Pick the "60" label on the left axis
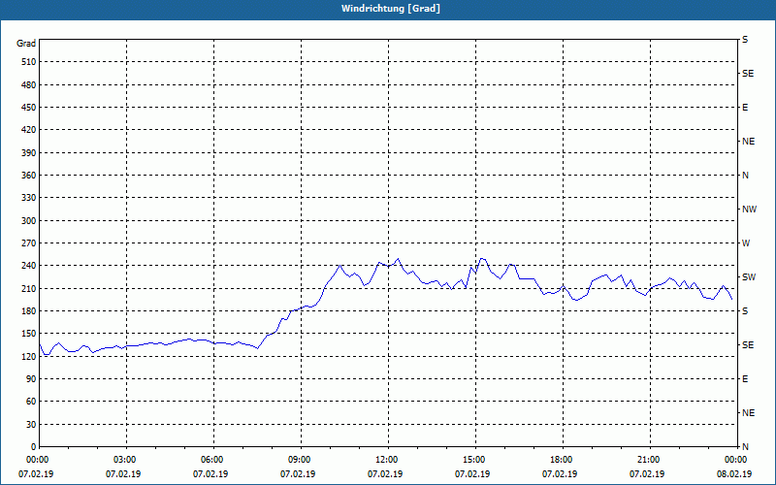 31,402
